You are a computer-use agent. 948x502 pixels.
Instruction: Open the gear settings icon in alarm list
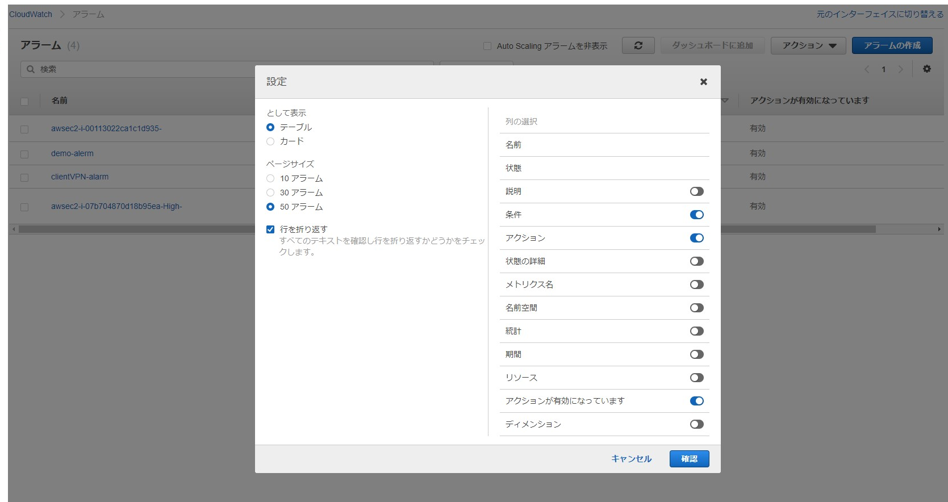[x=927, y=69]
